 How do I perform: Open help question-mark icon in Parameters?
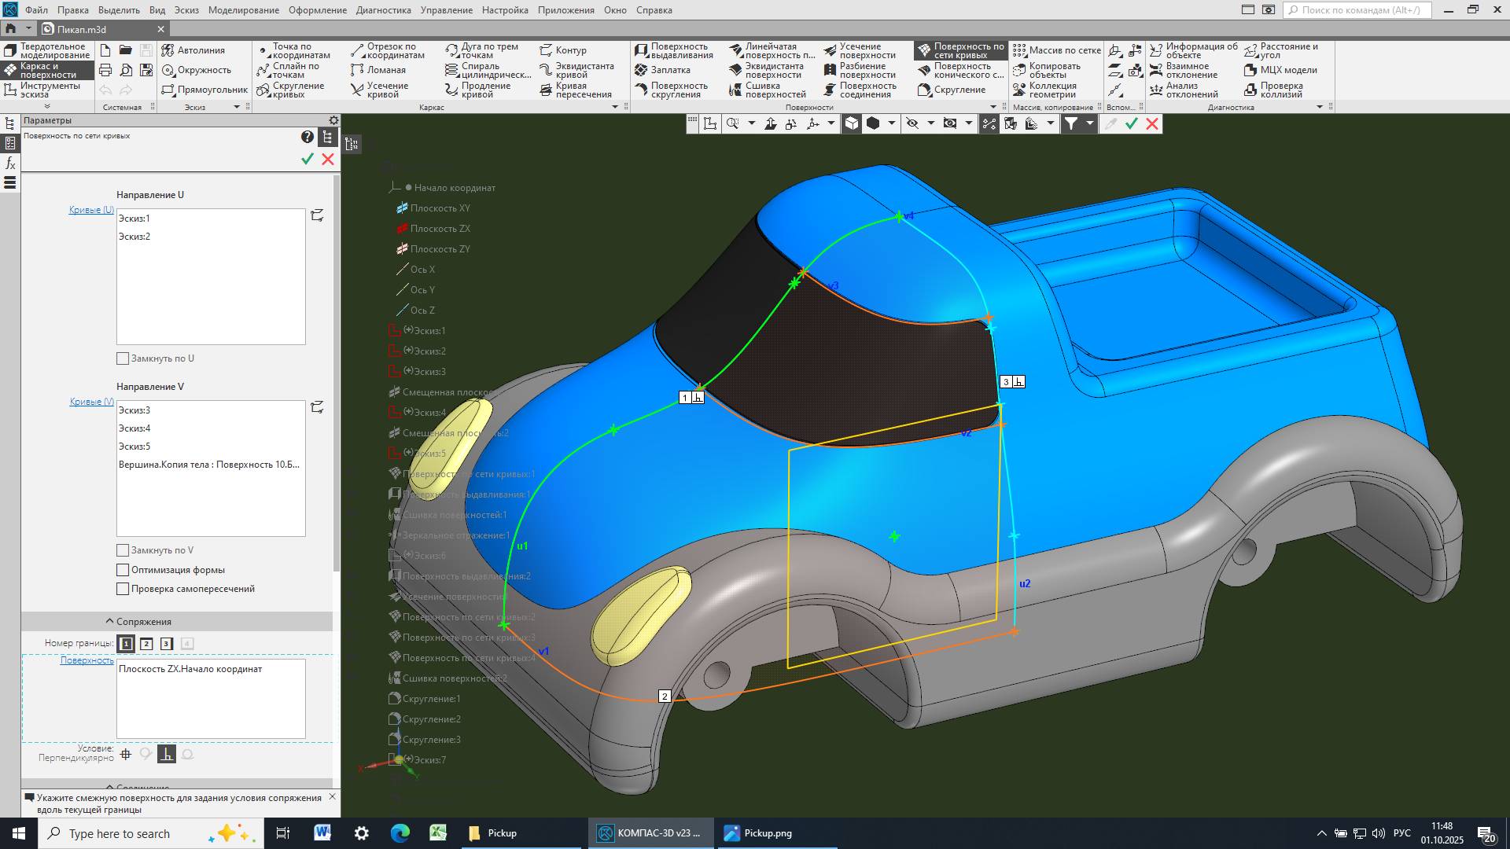(x=308, y=137)
